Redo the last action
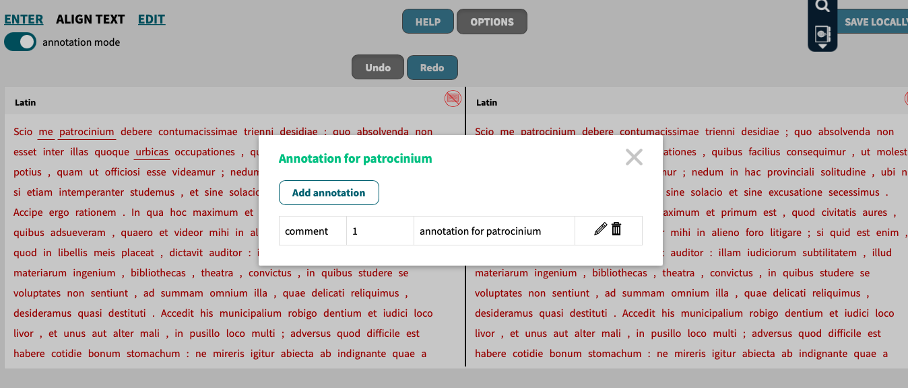The image size is (908, 388). point(432,67)
